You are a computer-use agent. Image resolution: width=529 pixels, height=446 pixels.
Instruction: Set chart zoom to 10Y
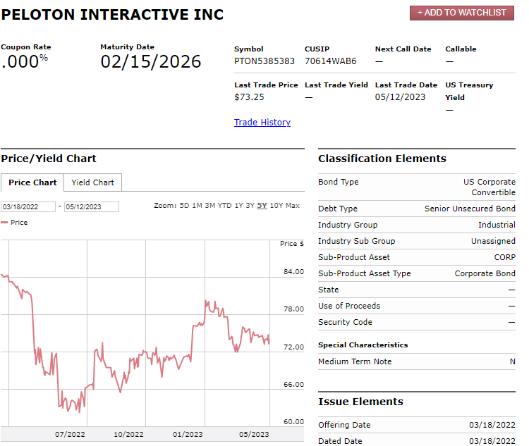276,206
